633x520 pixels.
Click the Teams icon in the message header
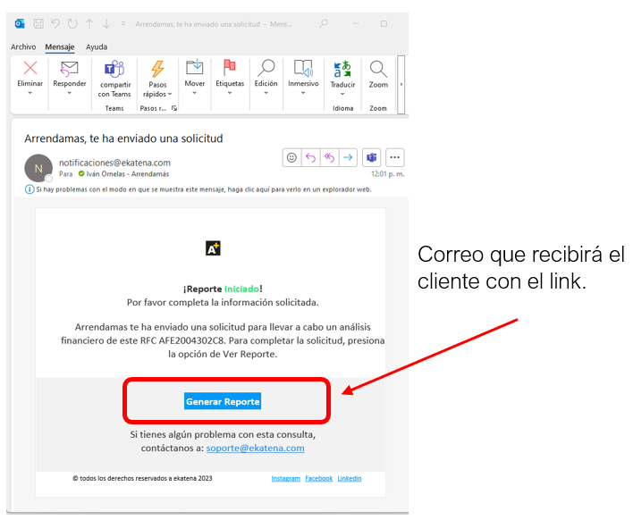coord(372,157)
